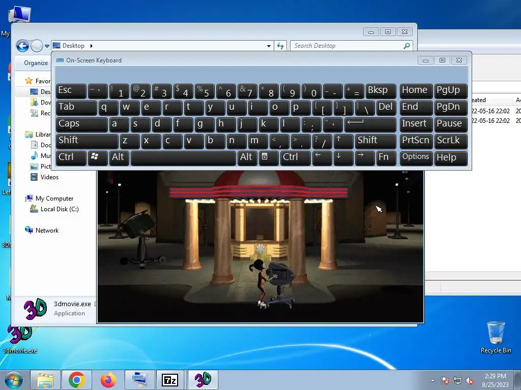Click the Del key
521x390 pixels.
[x=386, y=108]
